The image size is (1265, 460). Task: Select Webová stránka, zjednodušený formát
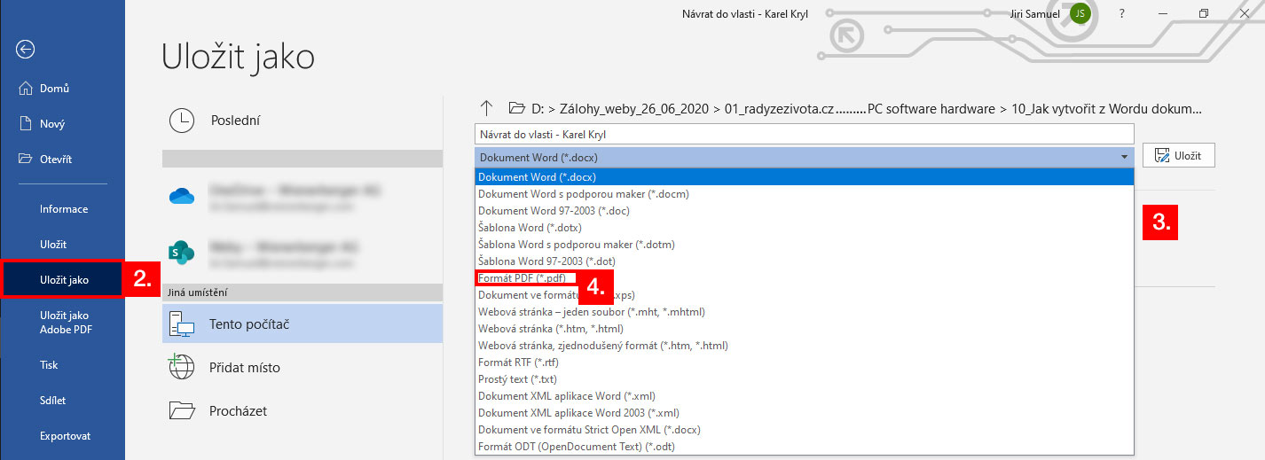[804, 345]
